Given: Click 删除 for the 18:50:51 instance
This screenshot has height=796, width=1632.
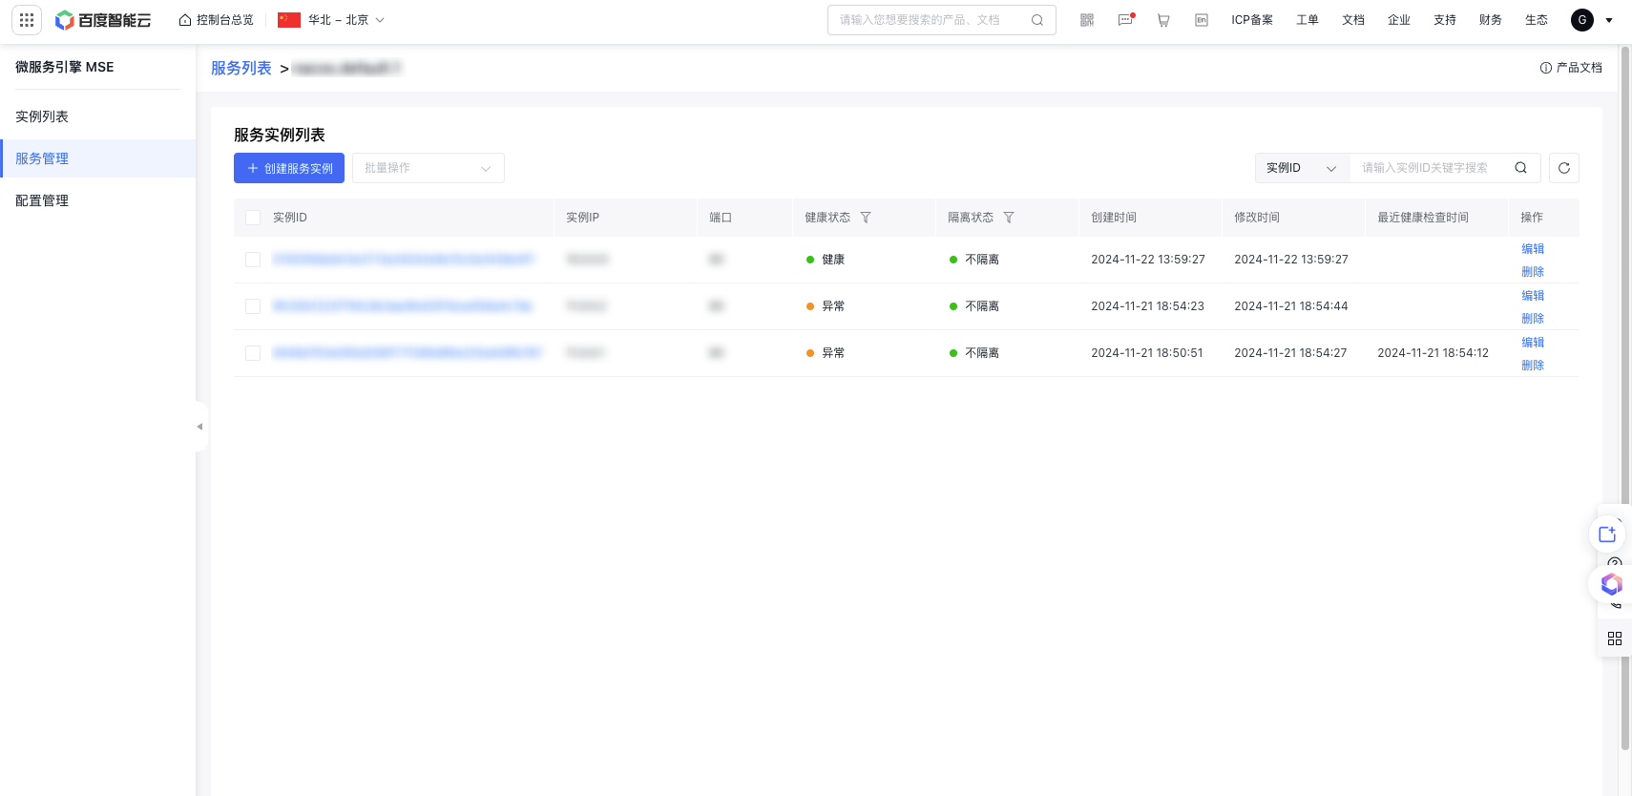Looking at the screenshot, I should (x=1533, y=366).
